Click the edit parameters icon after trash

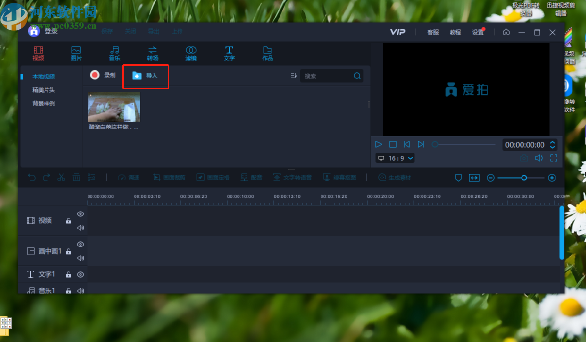91,178
